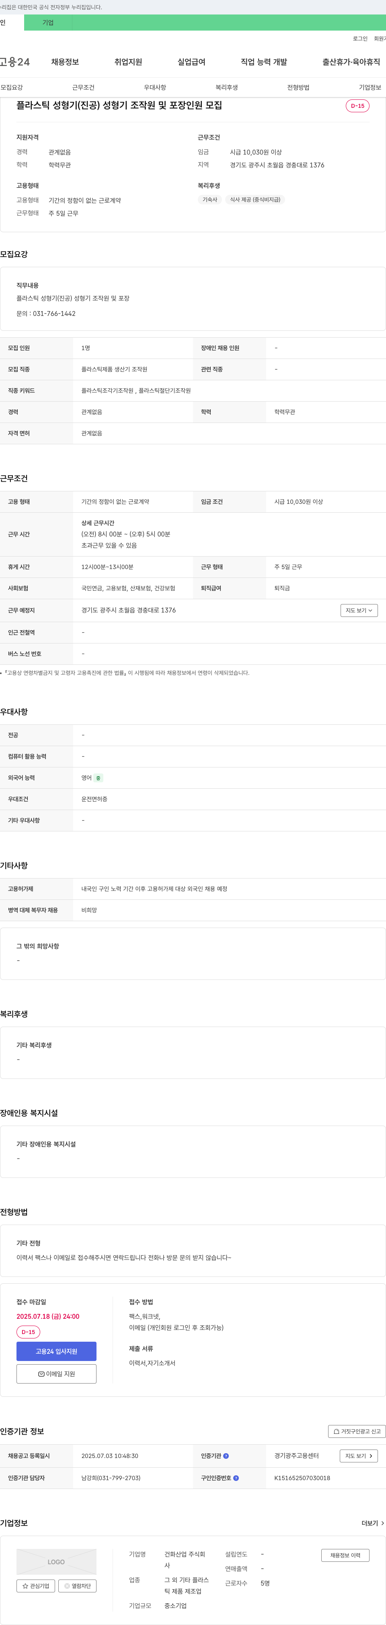Click the job posting title heading

click(119, 105)
